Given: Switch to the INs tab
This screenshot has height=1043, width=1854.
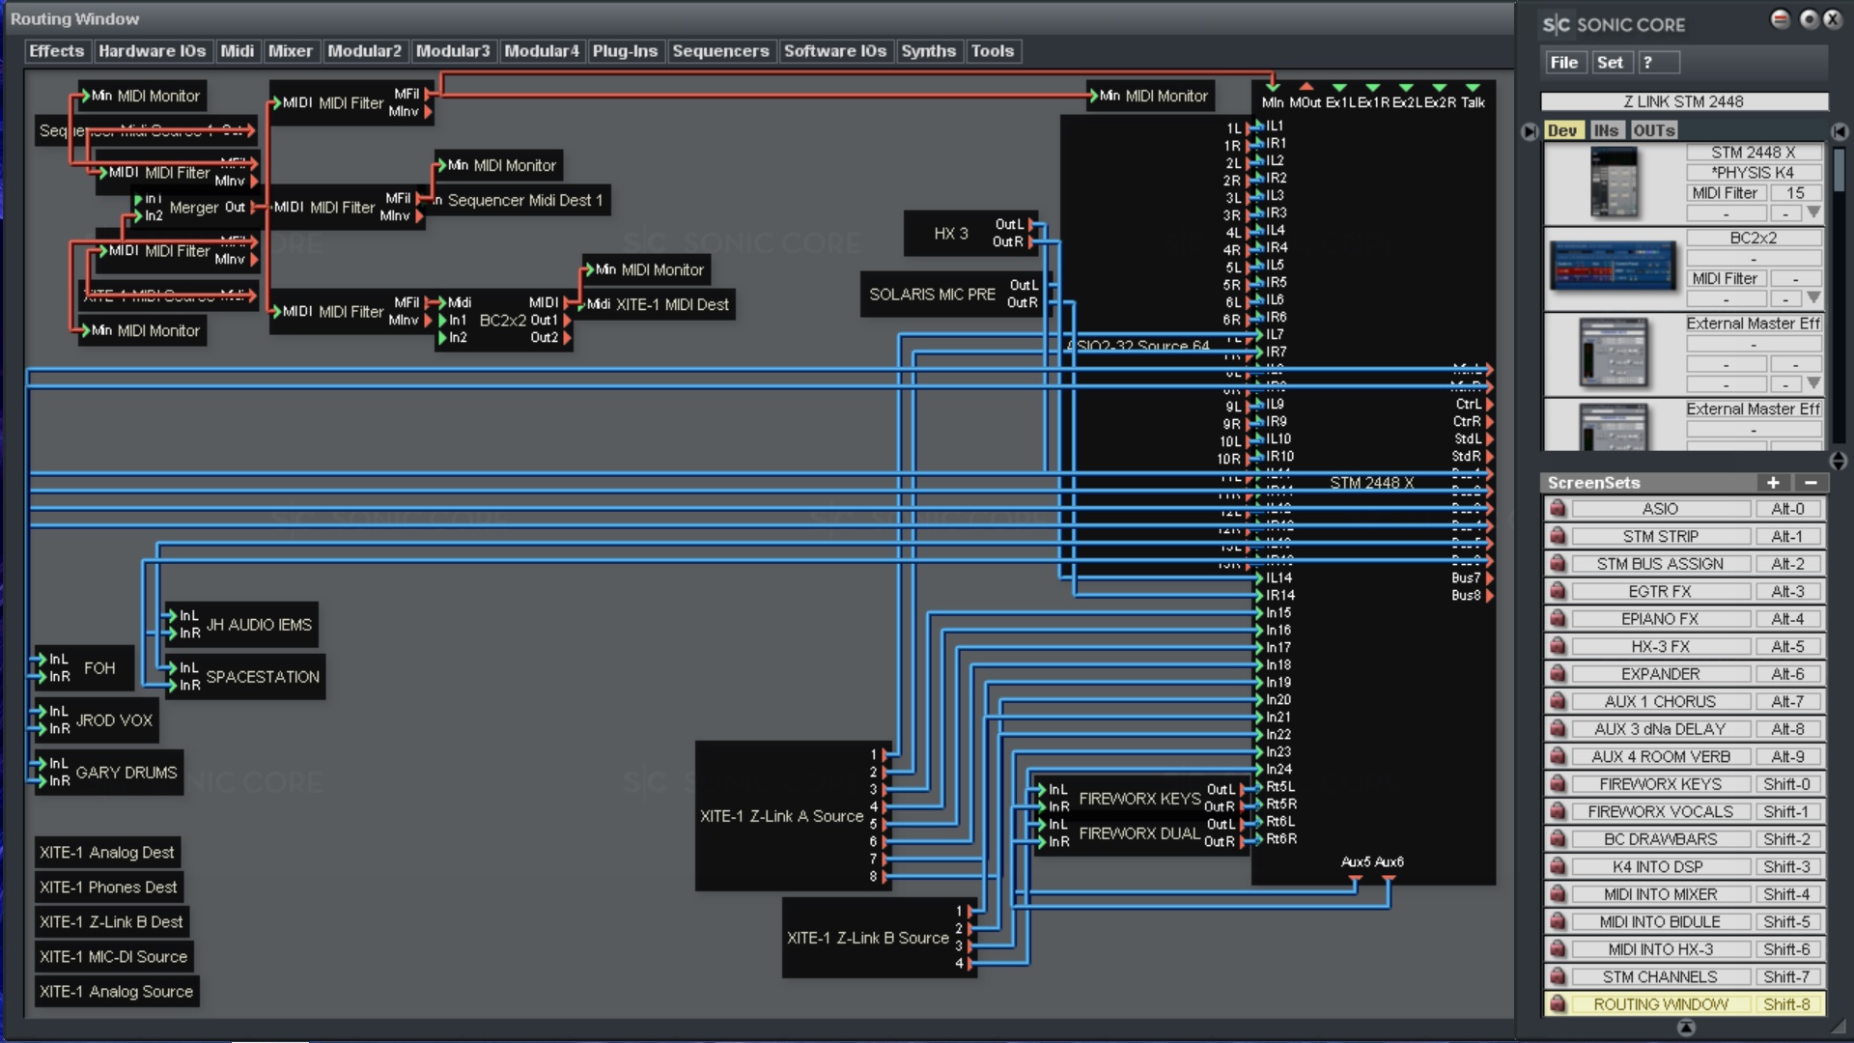Looking at the screenshot, I should 1606,131.
